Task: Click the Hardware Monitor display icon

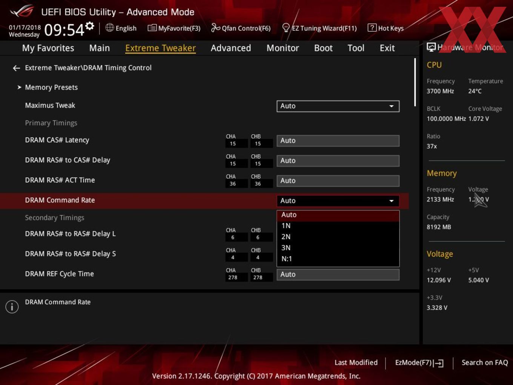Action: pos(431,47)
